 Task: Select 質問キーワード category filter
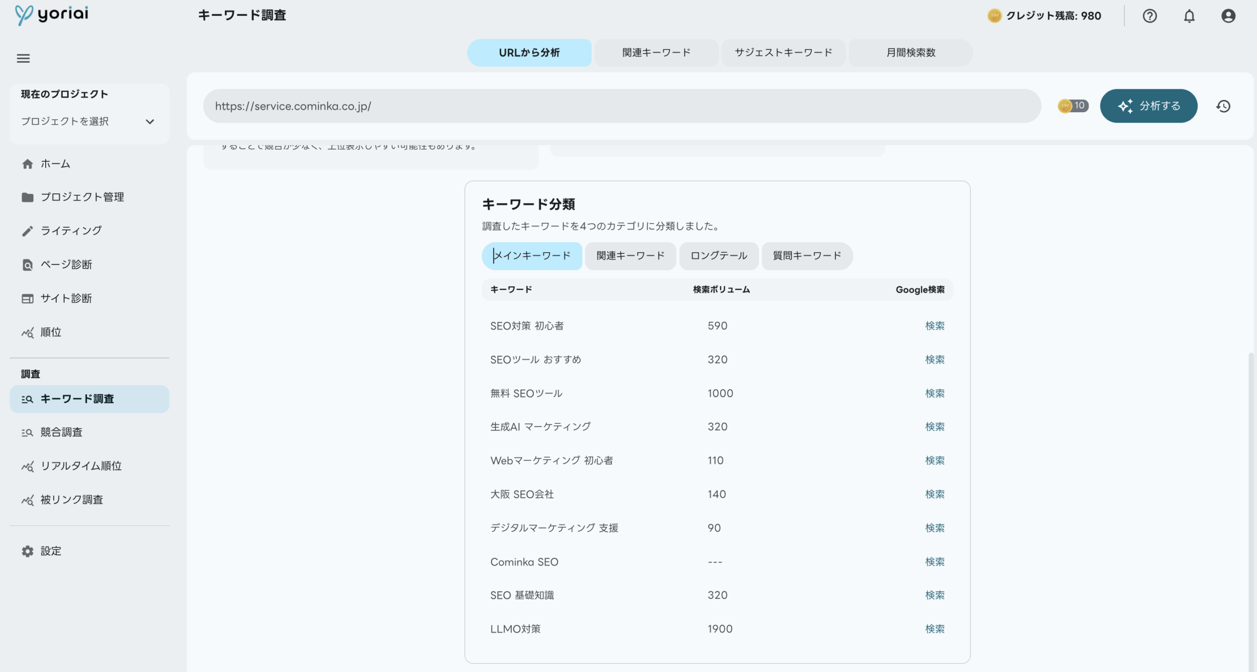pos(807,256)
